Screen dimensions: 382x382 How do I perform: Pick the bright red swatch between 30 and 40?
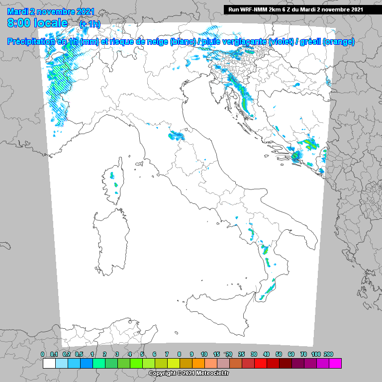260,364
